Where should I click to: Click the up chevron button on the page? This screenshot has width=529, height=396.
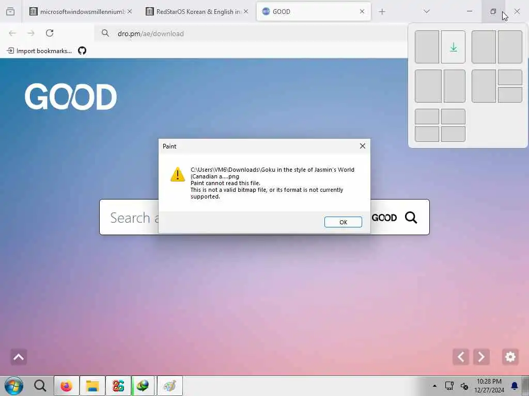(19, 357)
